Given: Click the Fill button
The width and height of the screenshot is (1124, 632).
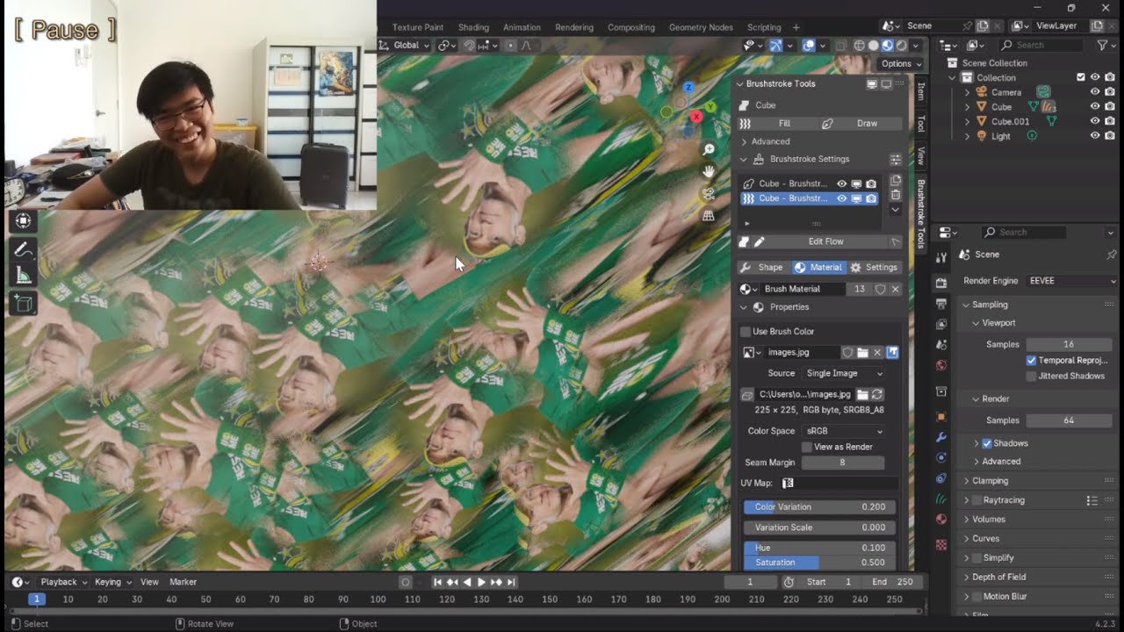Looking at the screenshot, I should 777,124.
